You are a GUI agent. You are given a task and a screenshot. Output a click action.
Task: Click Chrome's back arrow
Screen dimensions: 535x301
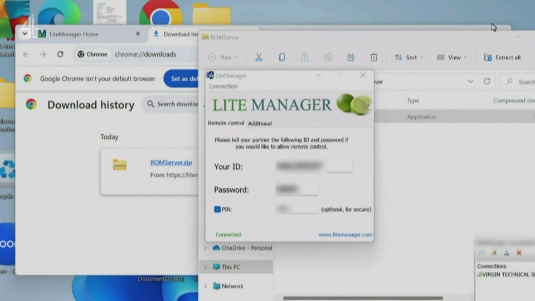click(x=26, y=54)
